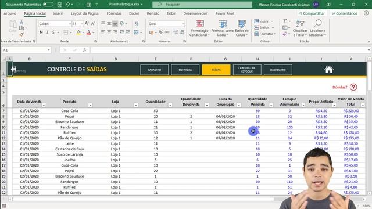The image size is (372, 209).
Task: Click the decrease decimal places icon
Action: 182,33
